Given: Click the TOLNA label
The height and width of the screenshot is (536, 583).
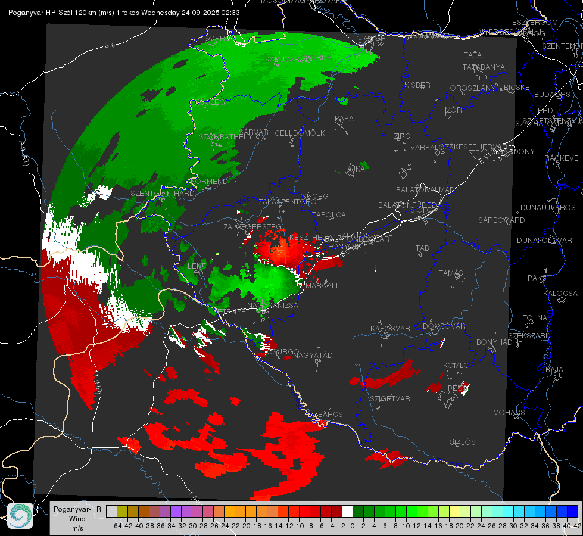Looking at the screenshot, I should (535, 317).
